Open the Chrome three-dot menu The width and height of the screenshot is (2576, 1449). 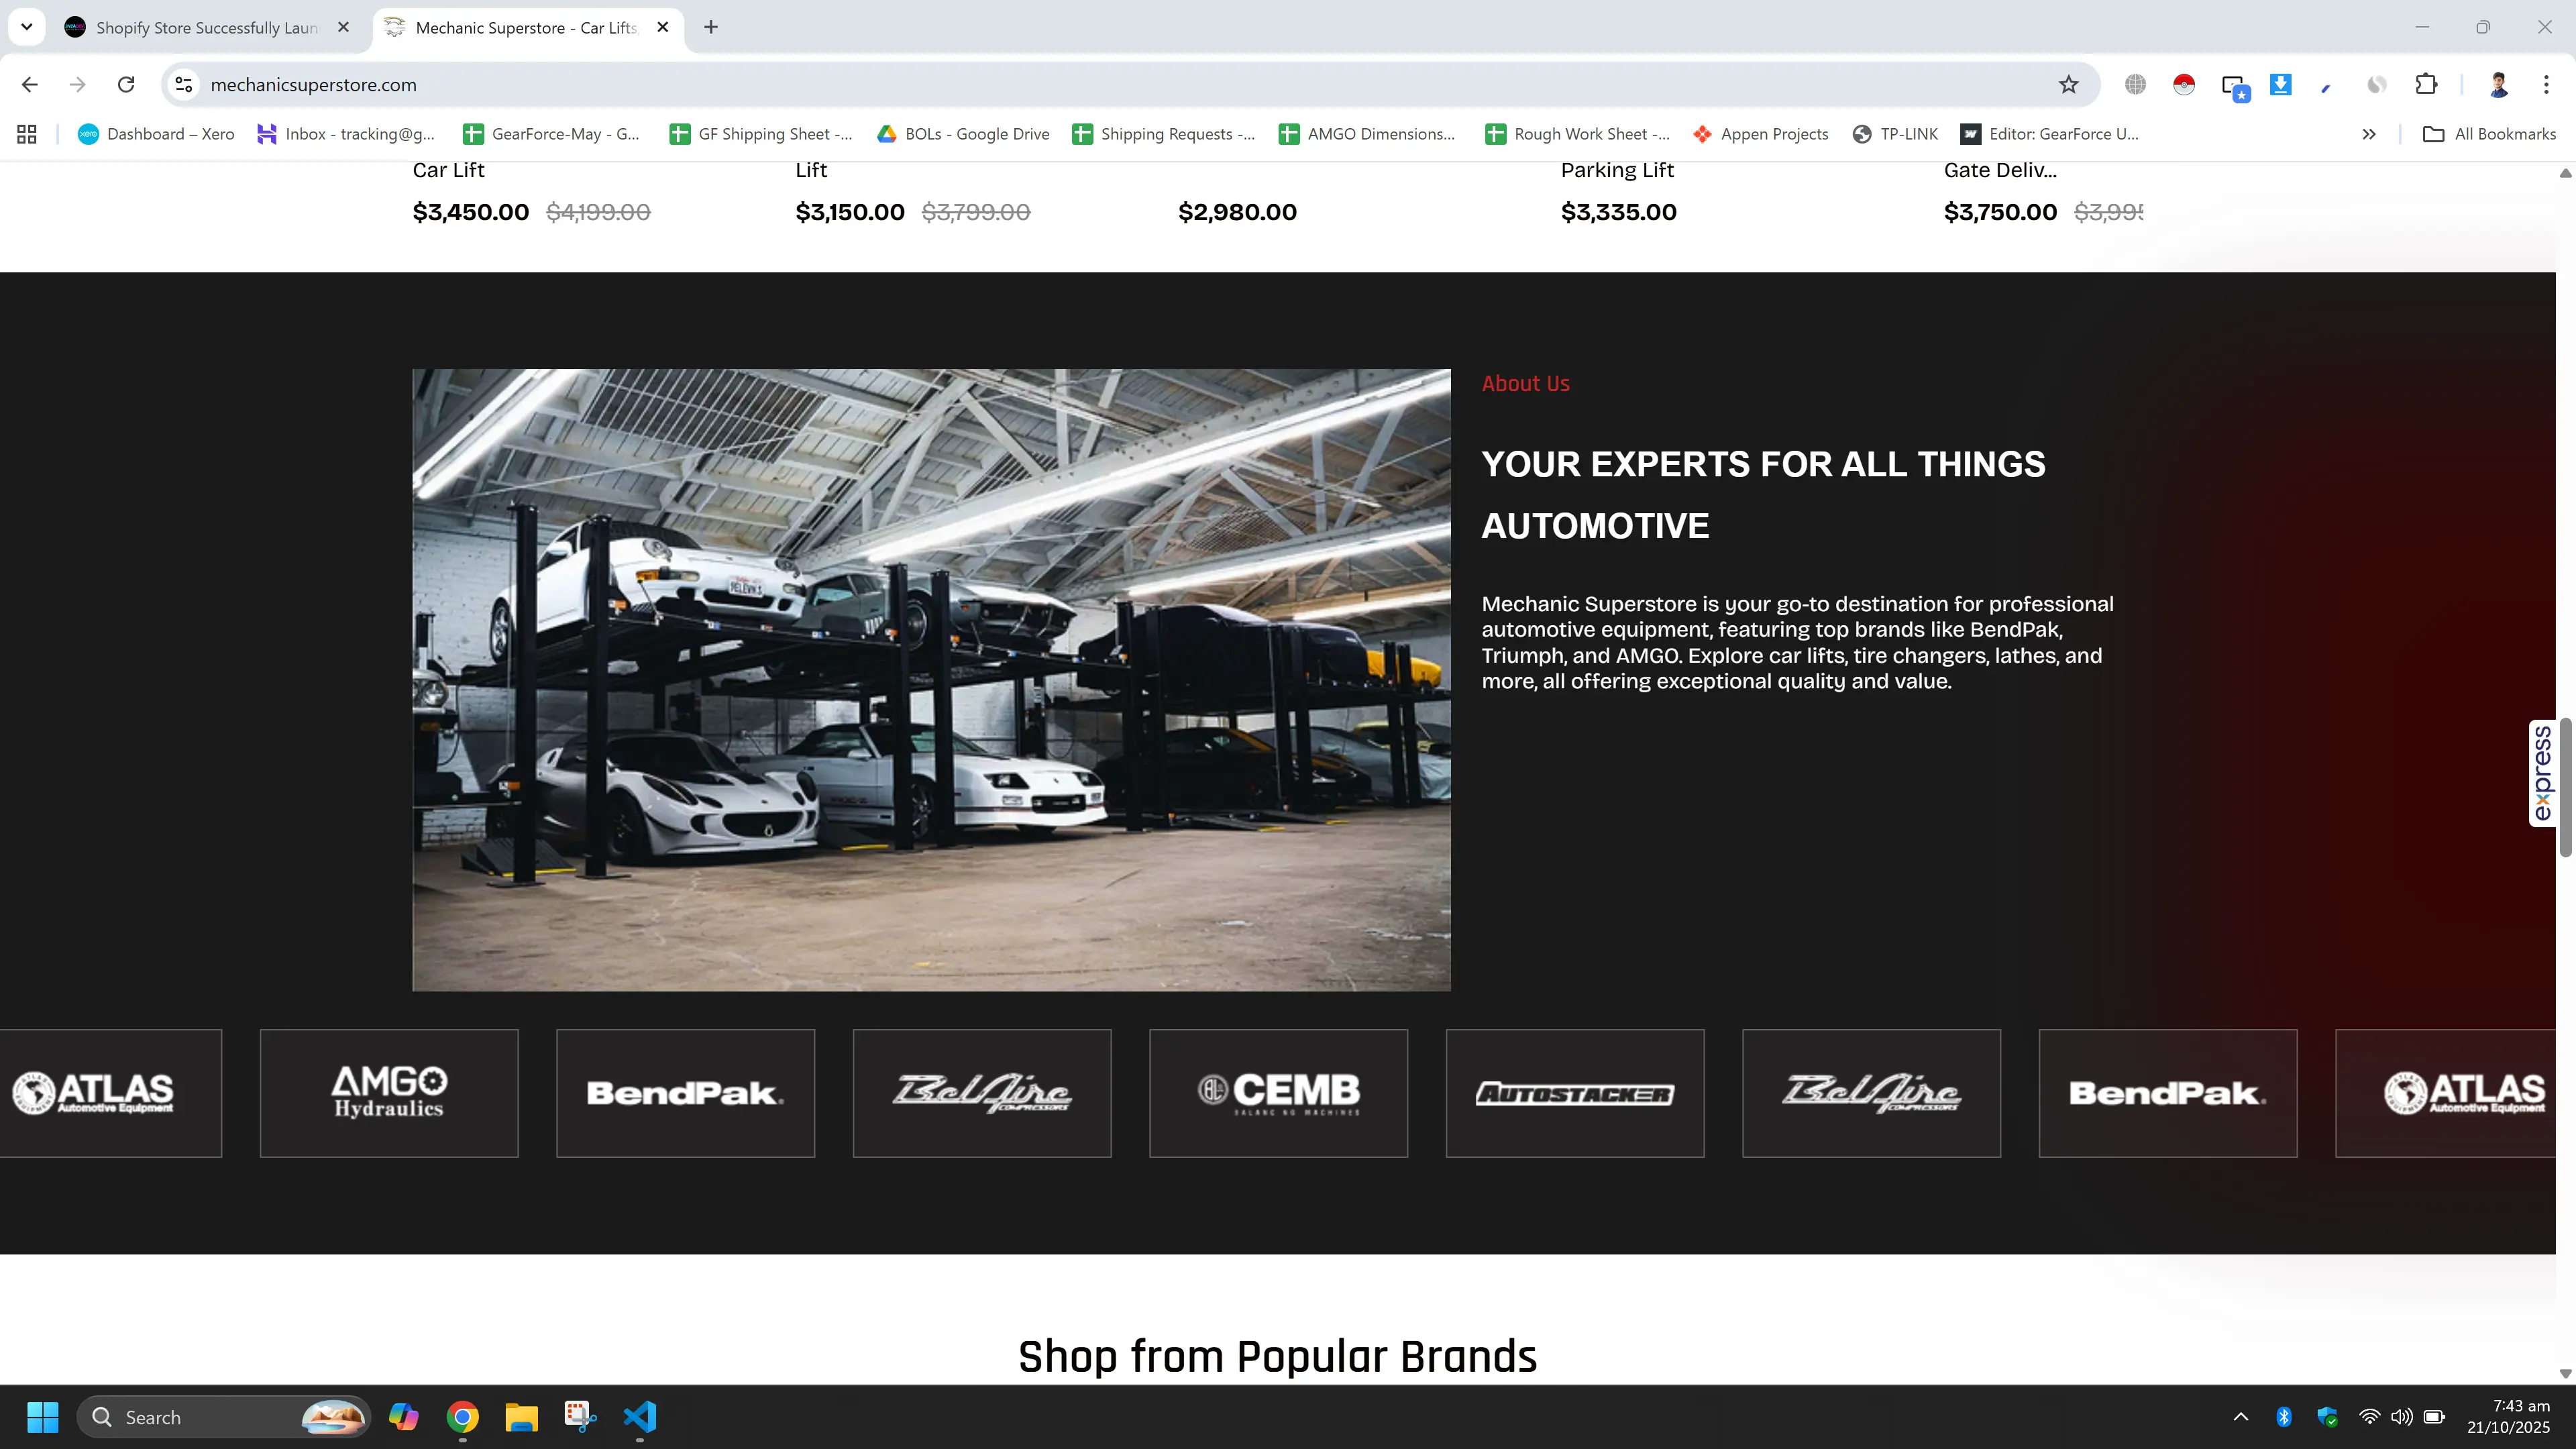2545,85
